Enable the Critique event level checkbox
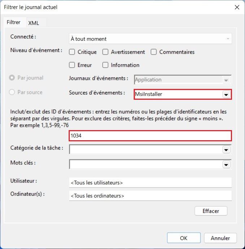Viewport: 245px width, 249px height. 72,52
